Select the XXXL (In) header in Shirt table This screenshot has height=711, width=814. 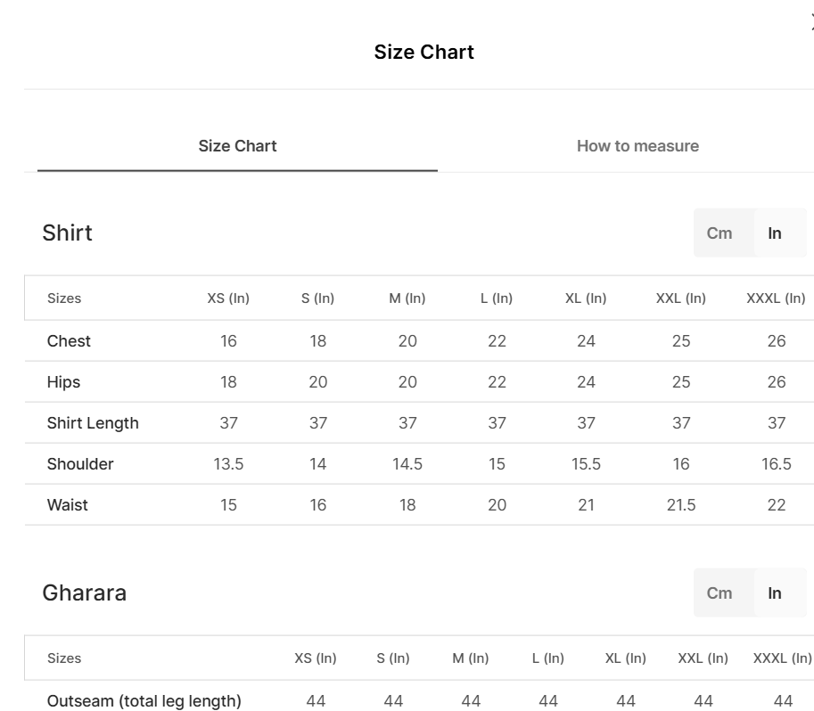[776, 298]
